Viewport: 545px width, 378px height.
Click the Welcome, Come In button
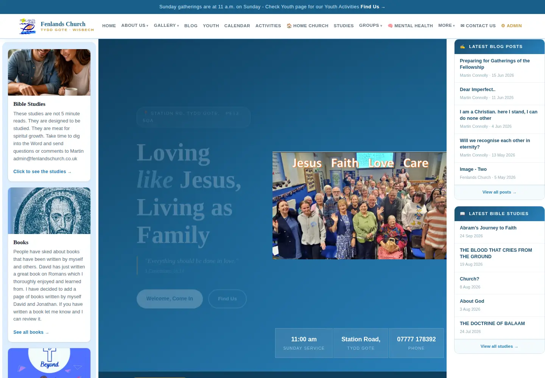[170, 299]
